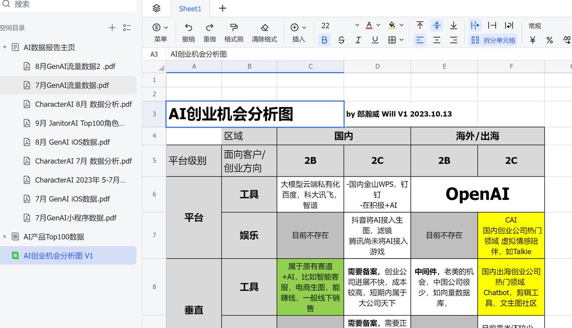Image resolution: width=572 pixels, height=328 pixels.
Task: Click the cell with author 郎瀚威 Will
Action: pos(399,114)
